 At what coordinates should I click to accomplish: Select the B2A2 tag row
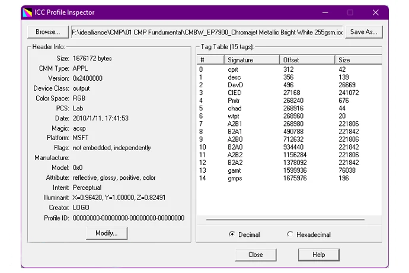pos(289,163)
